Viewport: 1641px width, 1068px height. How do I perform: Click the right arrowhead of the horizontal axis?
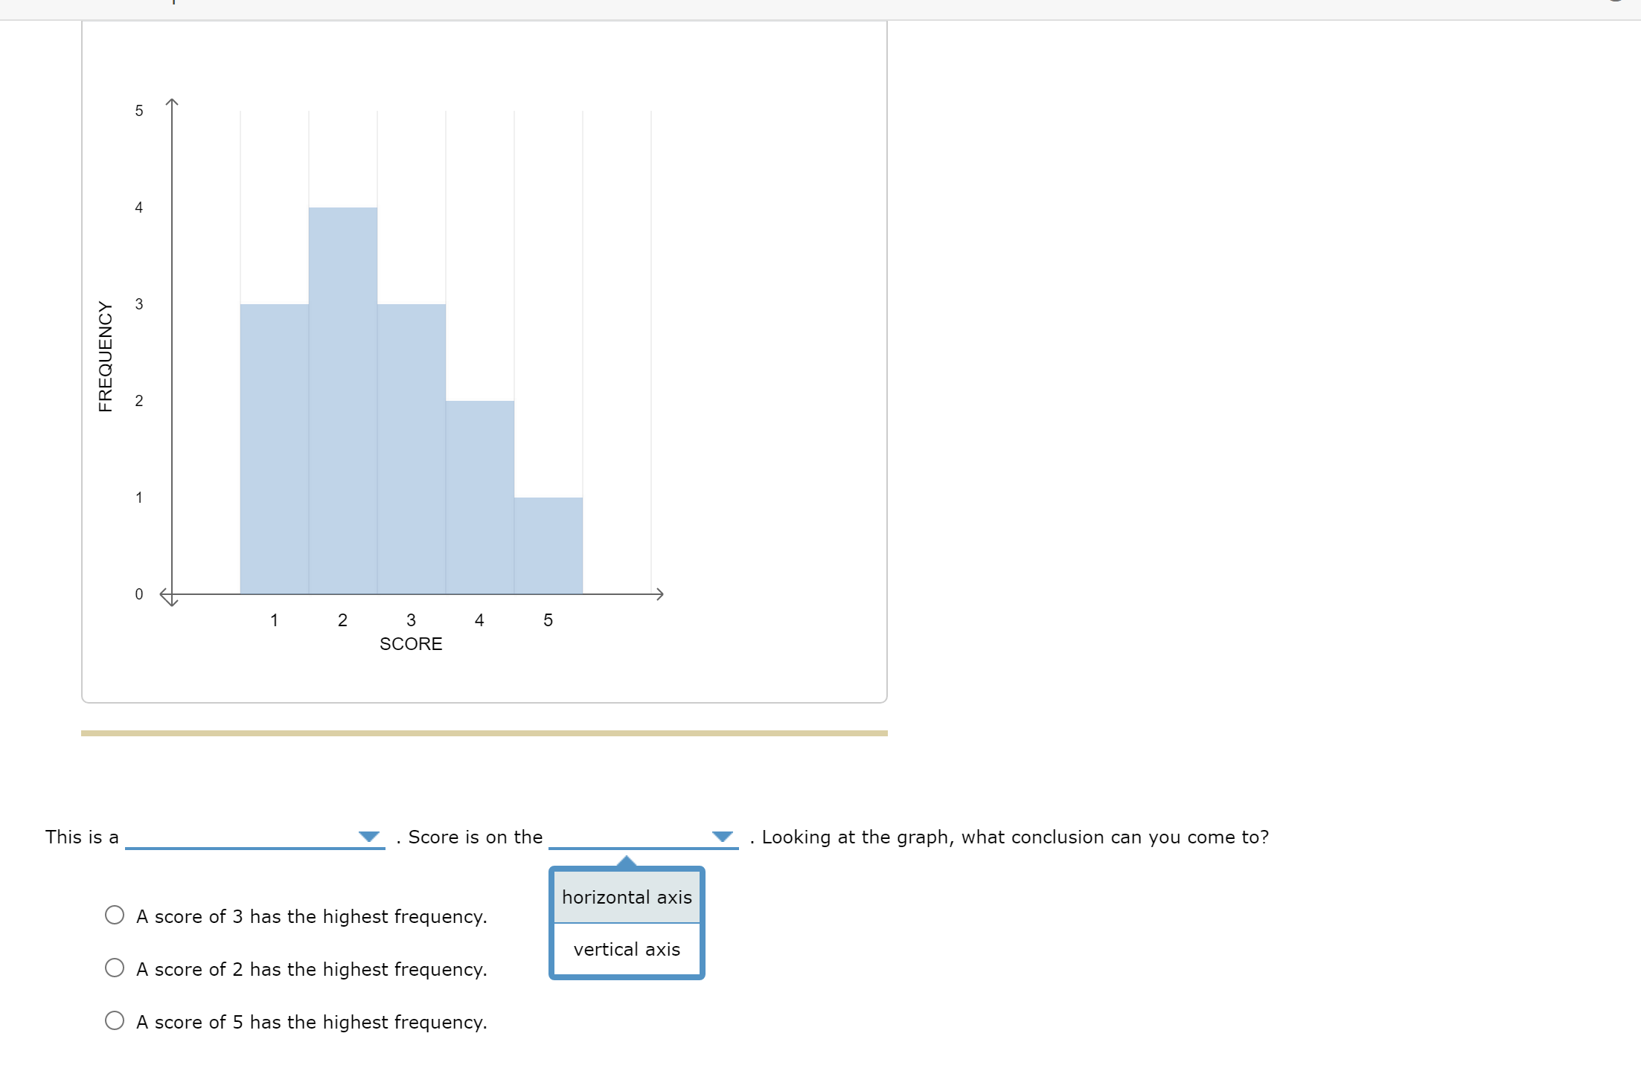point(659,593)
